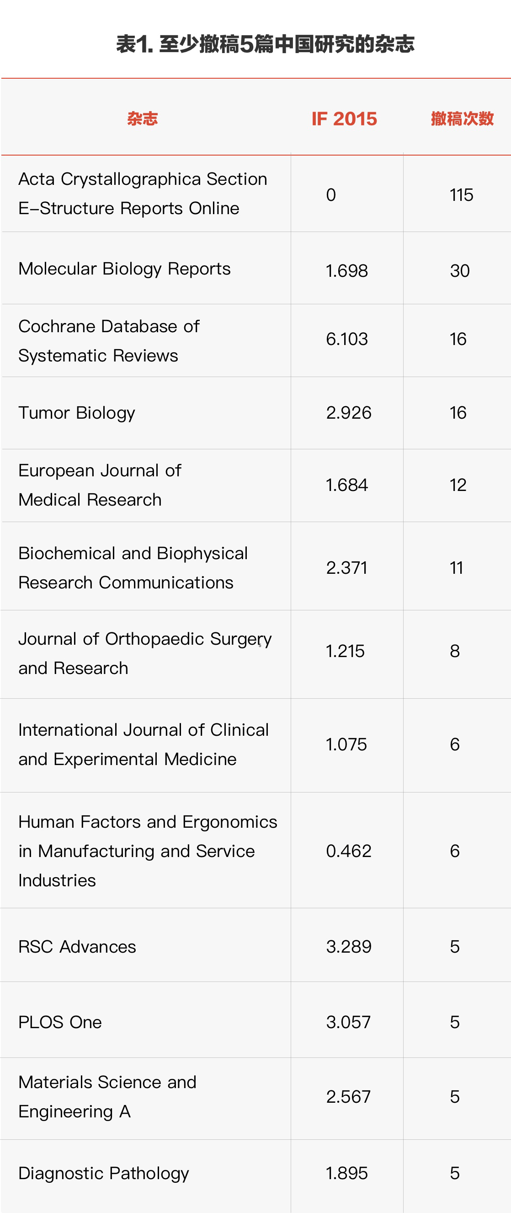Viewport: 511px width, 1213px height.
Task: Select Journal of Orthopaedic Surgery and Research
Action: [145, 653]
